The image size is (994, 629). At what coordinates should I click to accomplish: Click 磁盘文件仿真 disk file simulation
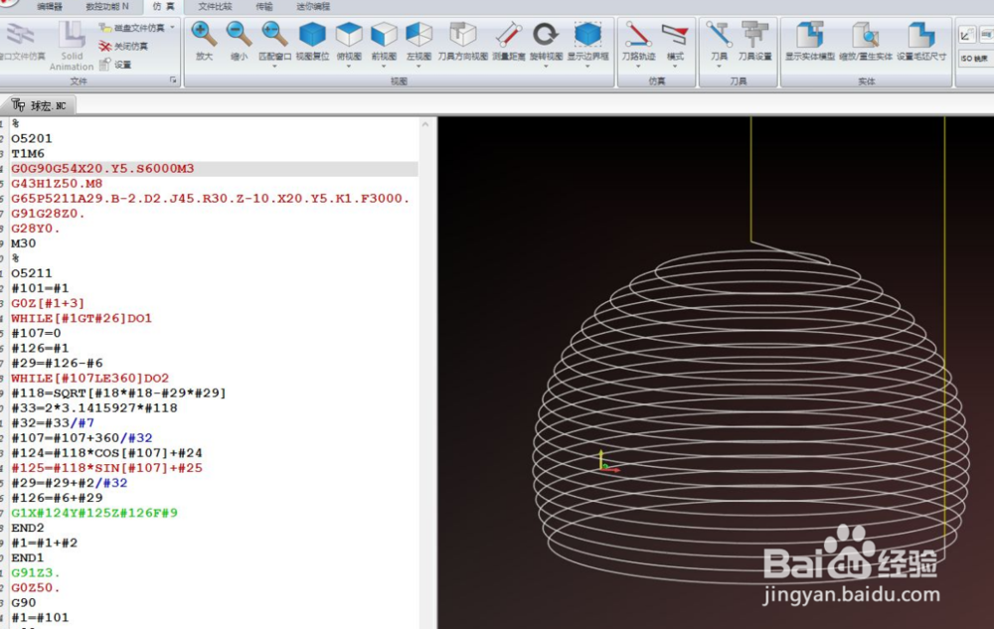point(132,28)
